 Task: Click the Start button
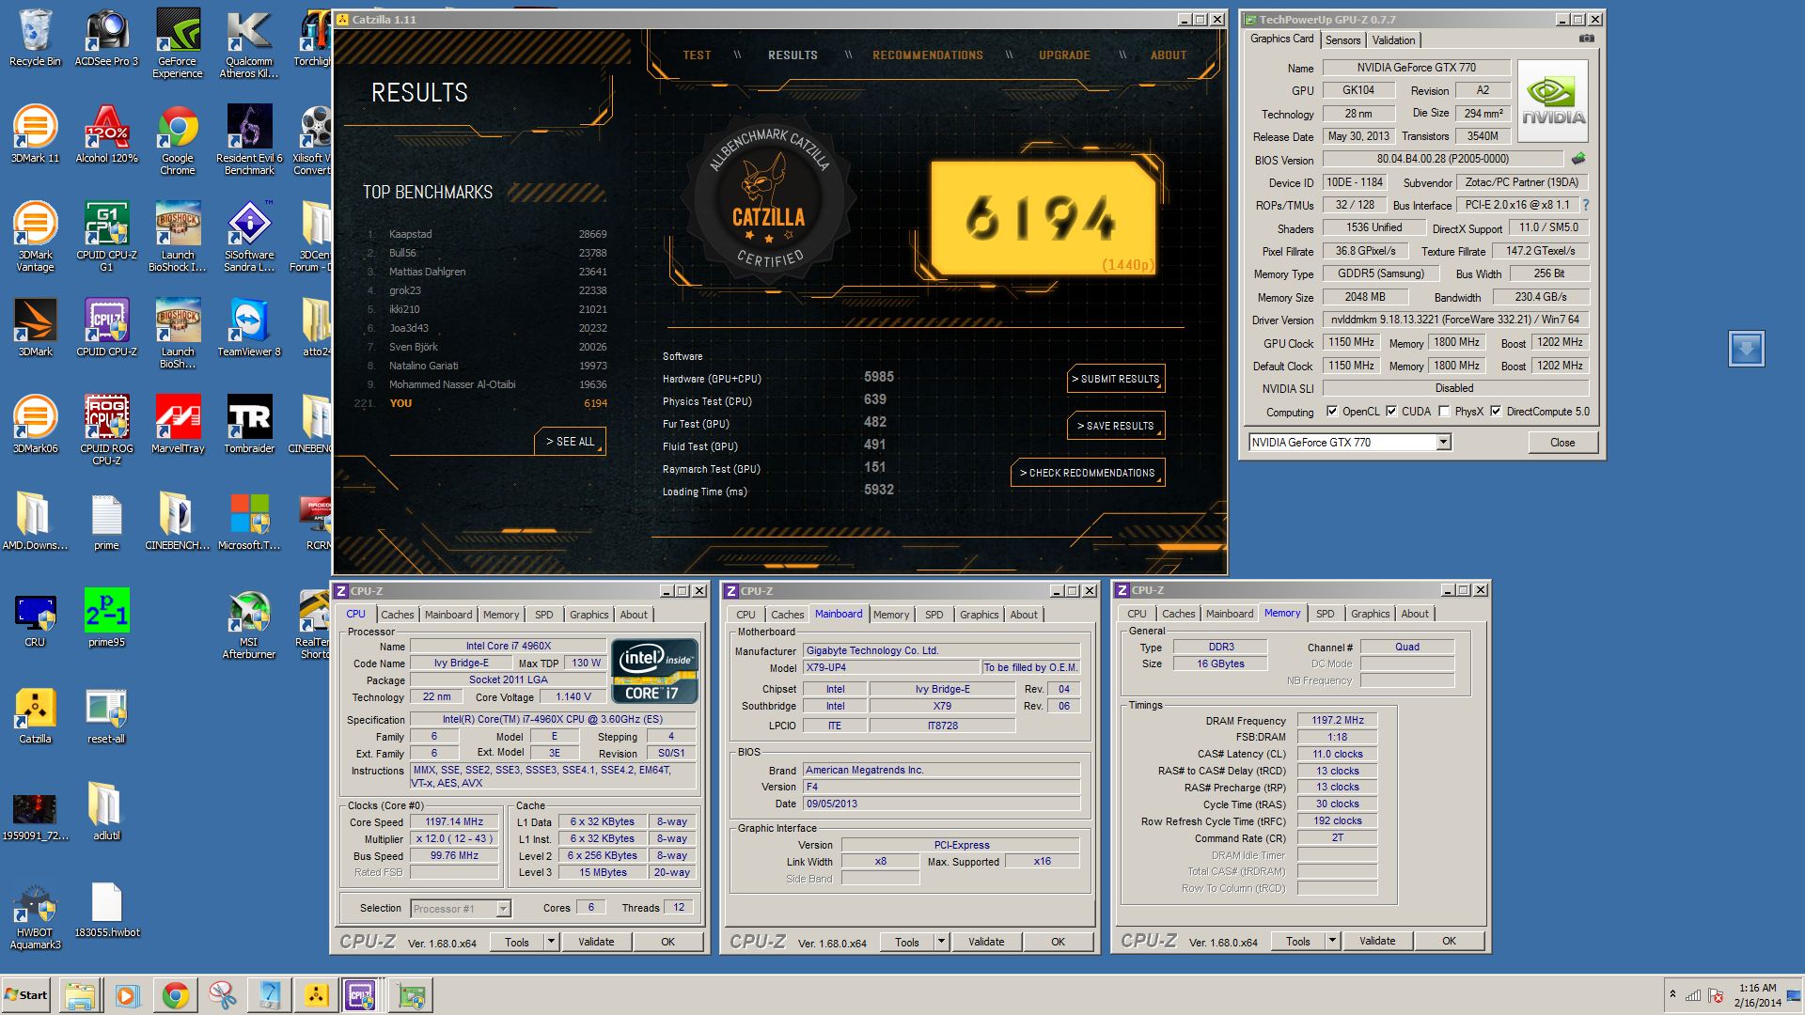coord(26,995)
